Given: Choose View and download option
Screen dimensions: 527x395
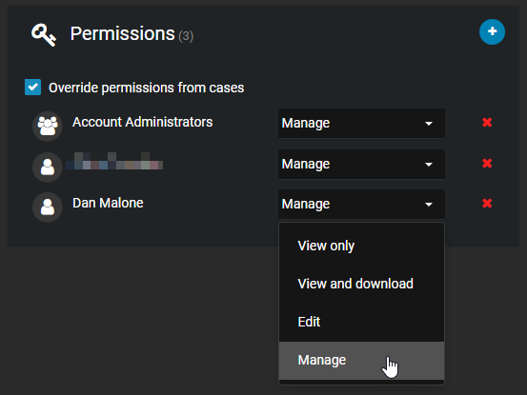Looking at the screenshot, I should [361, 284].
